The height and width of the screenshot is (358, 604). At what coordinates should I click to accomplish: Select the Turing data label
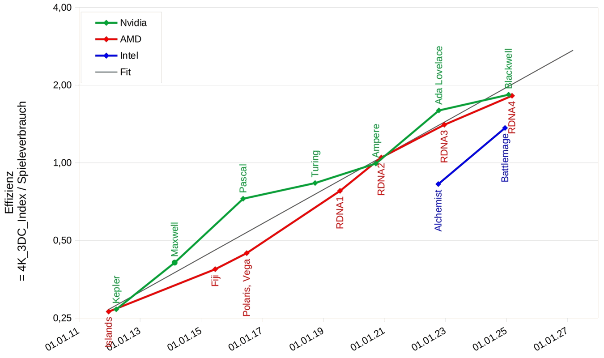[x=315, y=164]
